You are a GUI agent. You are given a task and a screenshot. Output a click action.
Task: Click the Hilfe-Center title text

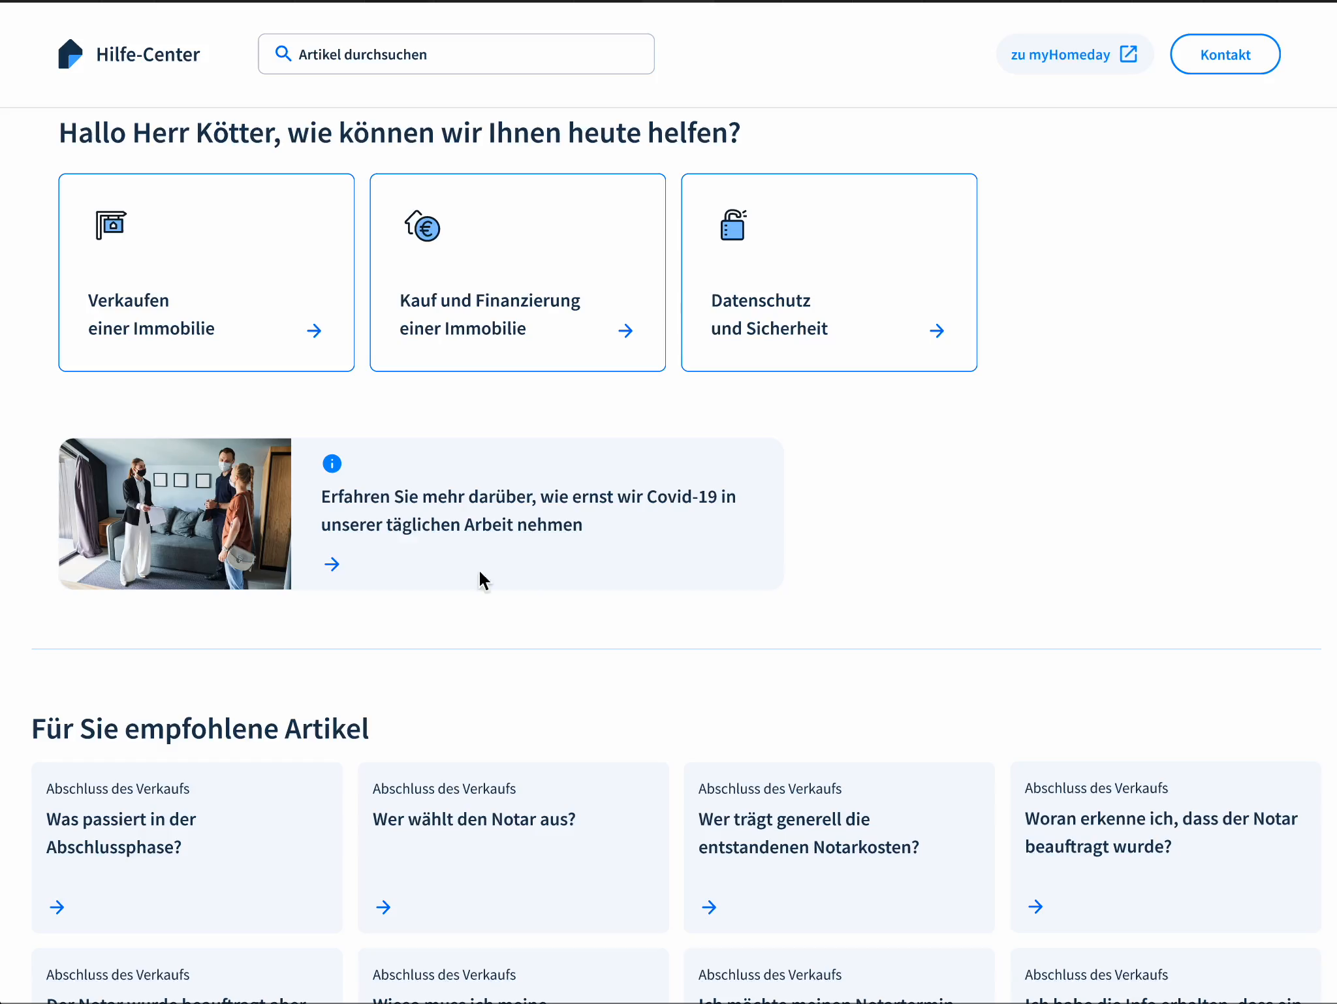(148, 55)
